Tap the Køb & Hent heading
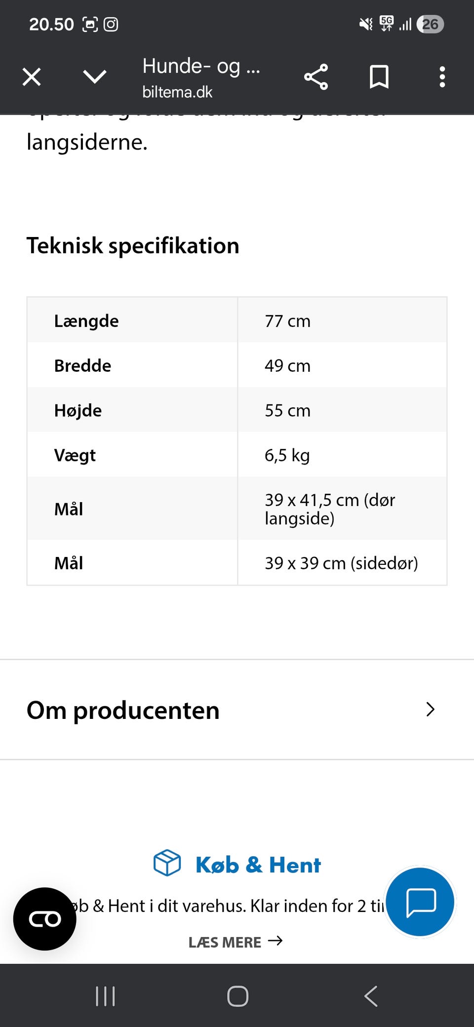Viewport: 474px width, 1027px height. click(x=258, y=865)
